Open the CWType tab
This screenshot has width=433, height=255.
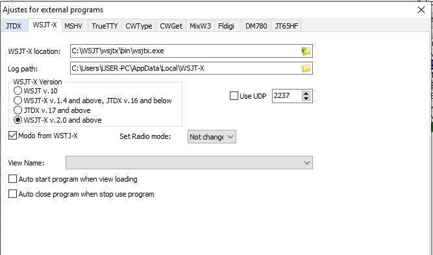pos(139,26)
